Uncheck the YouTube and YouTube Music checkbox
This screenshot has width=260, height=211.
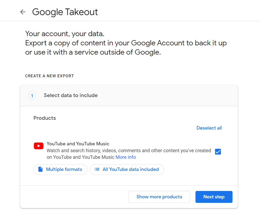click(218, 151)
